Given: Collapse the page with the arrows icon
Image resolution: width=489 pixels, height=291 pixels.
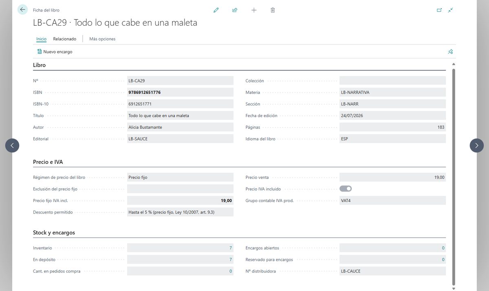Looking at the screenshot, I should [450, 10].
